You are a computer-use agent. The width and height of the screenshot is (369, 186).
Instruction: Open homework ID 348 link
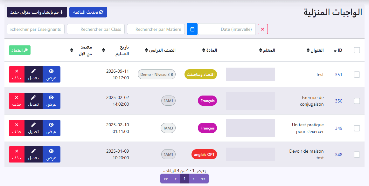click(x=339, y=154)
